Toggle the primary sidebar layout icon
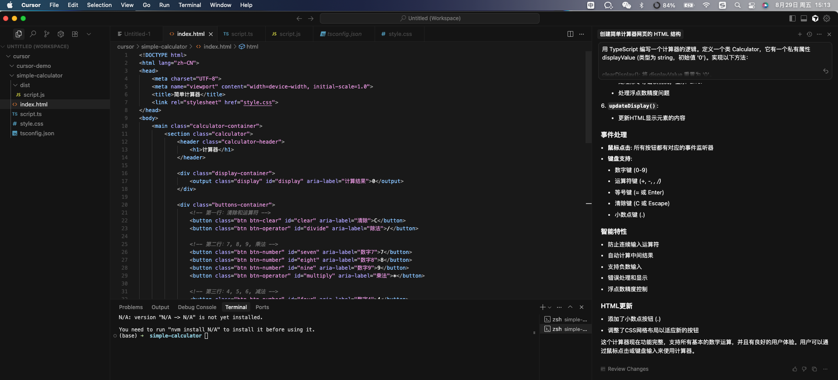 coord(792,18)
